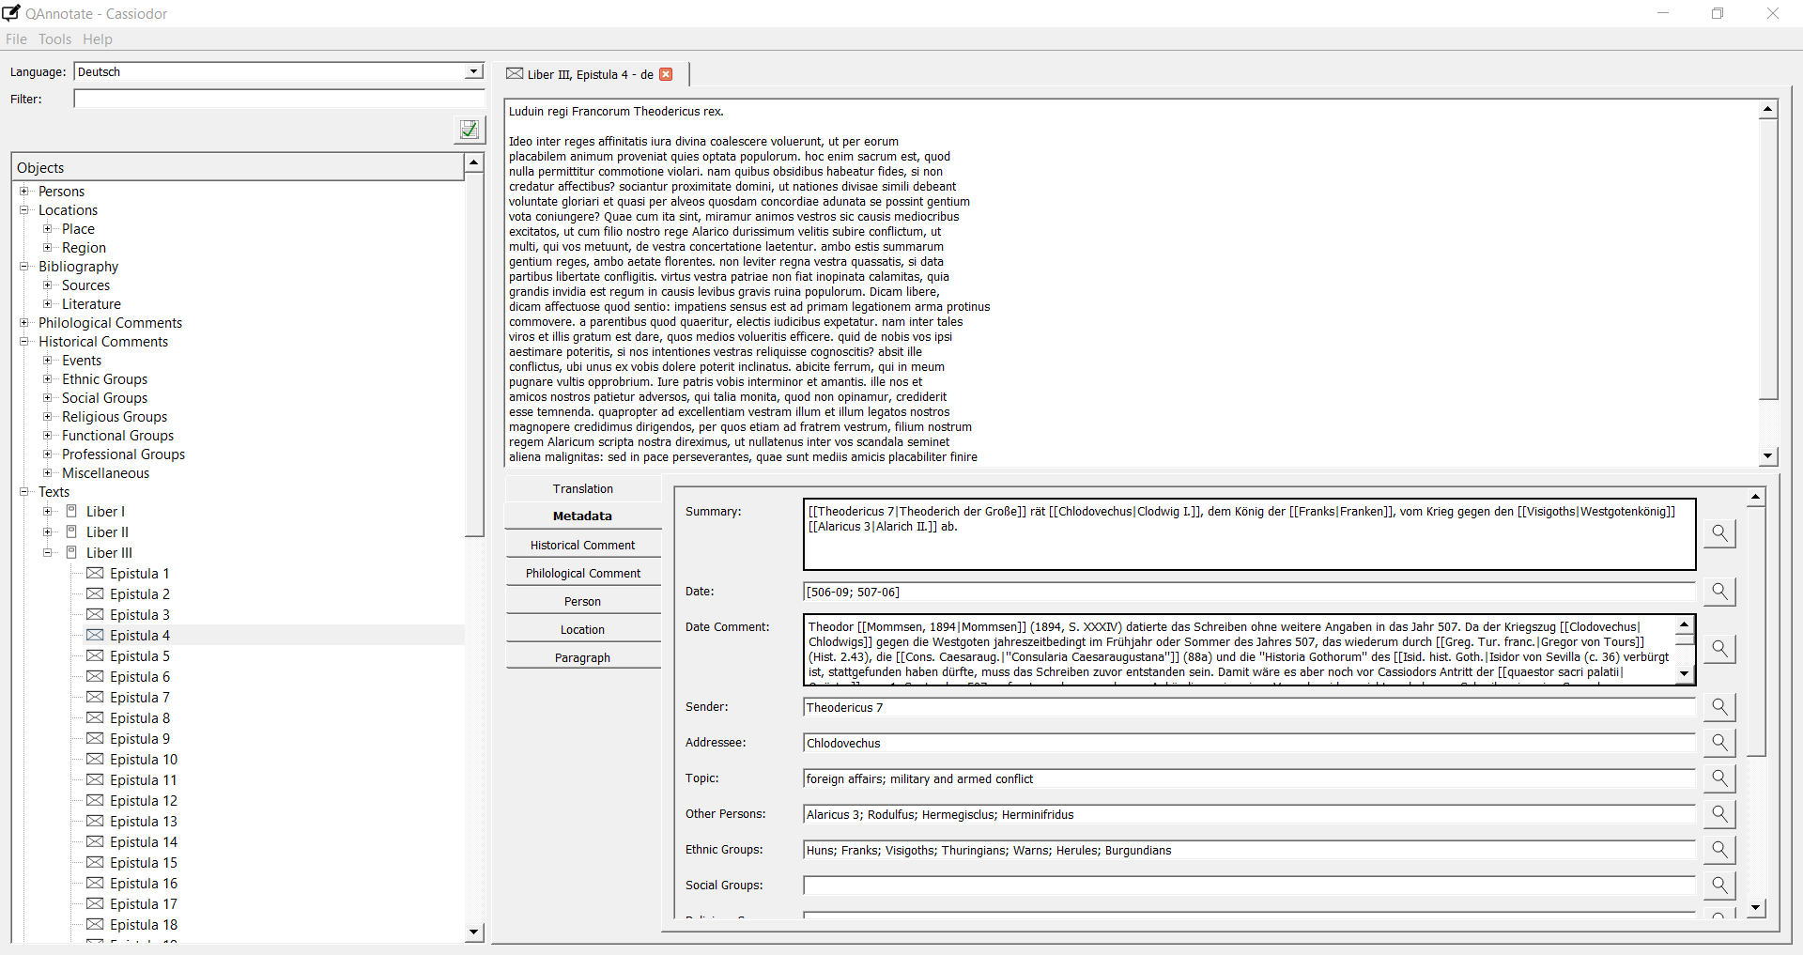Image resolution: width=1803 pixels, height=955 pixels.
Task: Click the Addressee field containing Chlodovechus
Action: (1250, 743)
